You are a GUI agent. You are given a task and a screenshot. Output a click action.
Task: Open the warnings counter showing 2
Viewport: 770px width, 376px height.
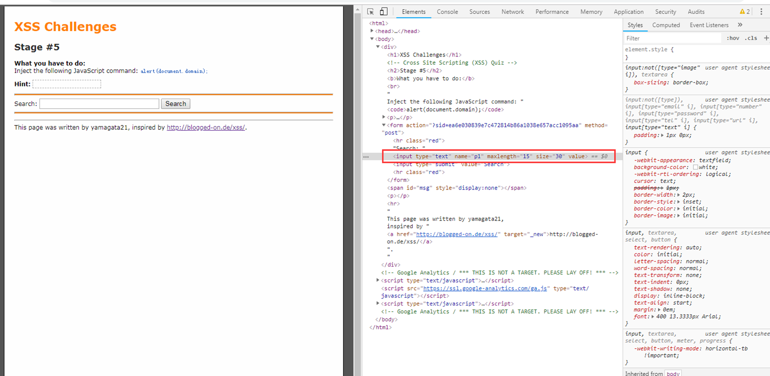tap(744, 11)
